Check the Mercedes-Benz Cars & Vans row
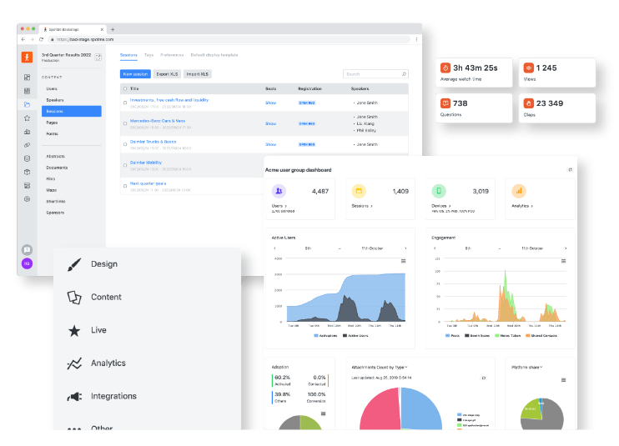This screenshot has width=619, height=446. (125, 123)
